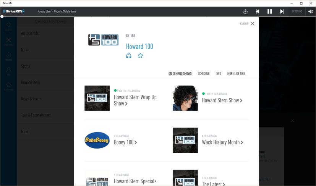
Task: Skip to the previous track
Action: pos(258,11)
